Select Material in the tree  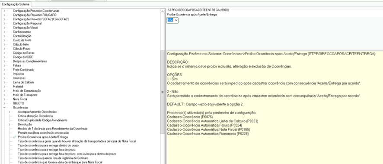pos(18,87)
